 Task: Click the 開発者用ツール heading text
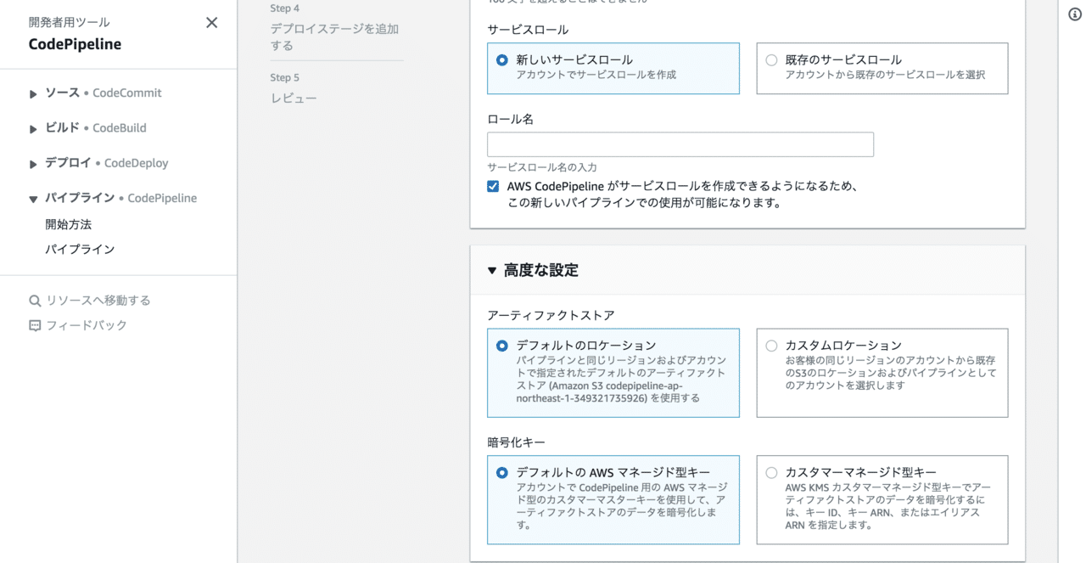[x=69, y=22]
